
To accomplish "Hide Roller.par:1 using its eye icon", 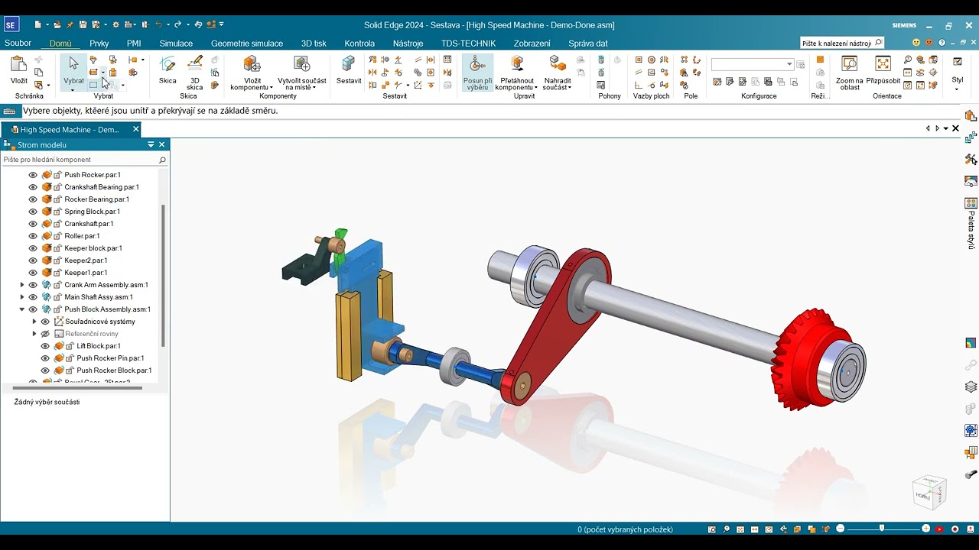I will coord(33,236).
